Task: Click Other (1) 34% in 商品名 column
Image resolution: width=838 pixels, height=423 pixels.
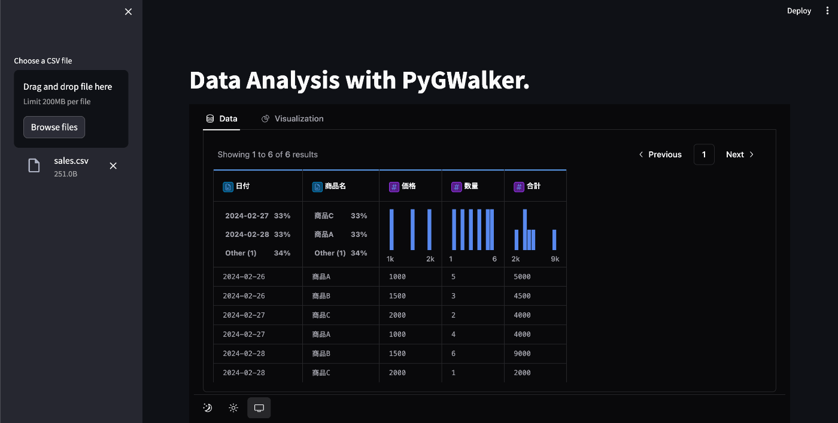Action: click(x=341, y=252)
